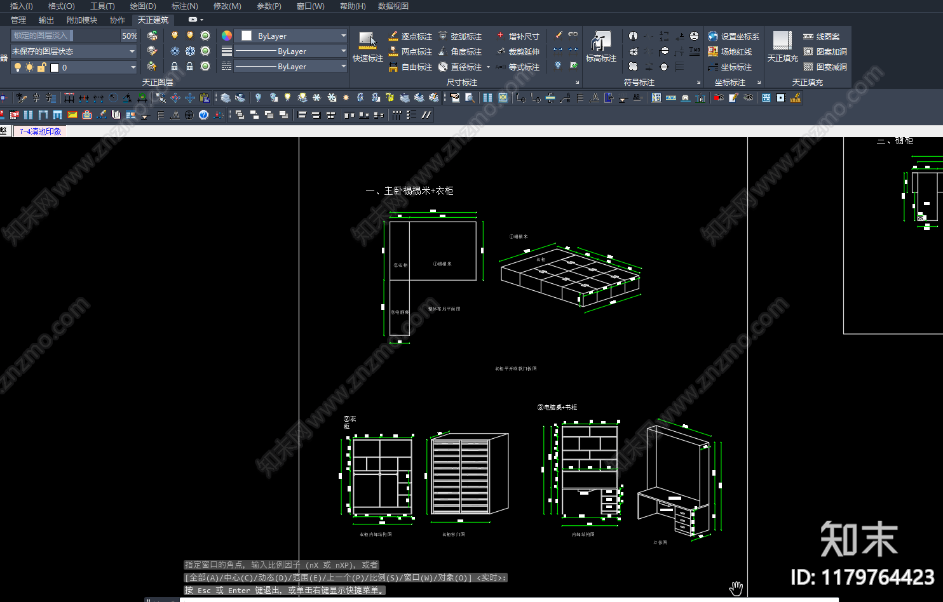Click the north arrow symbol icon
Screen dimensions: 943x602
633,36
